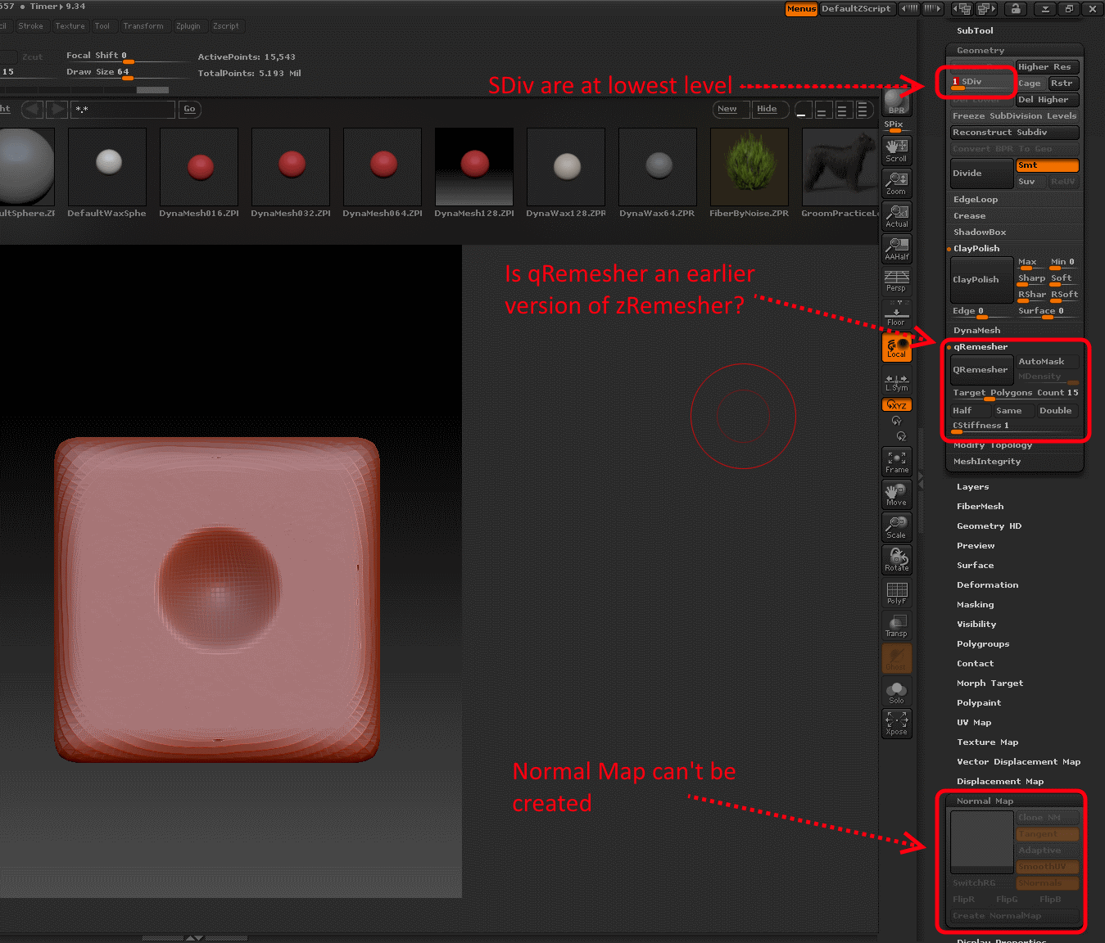Expand the Layers section

(972, 487)
